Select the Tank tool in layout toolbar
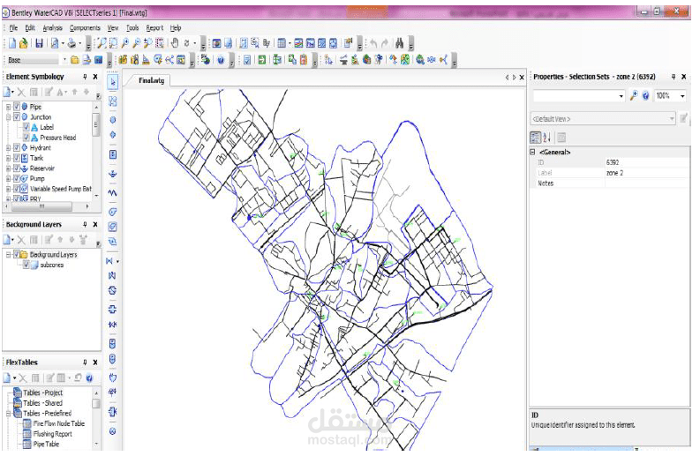Image resolution: width=700 pixels, height=456 pixels. 112,154
